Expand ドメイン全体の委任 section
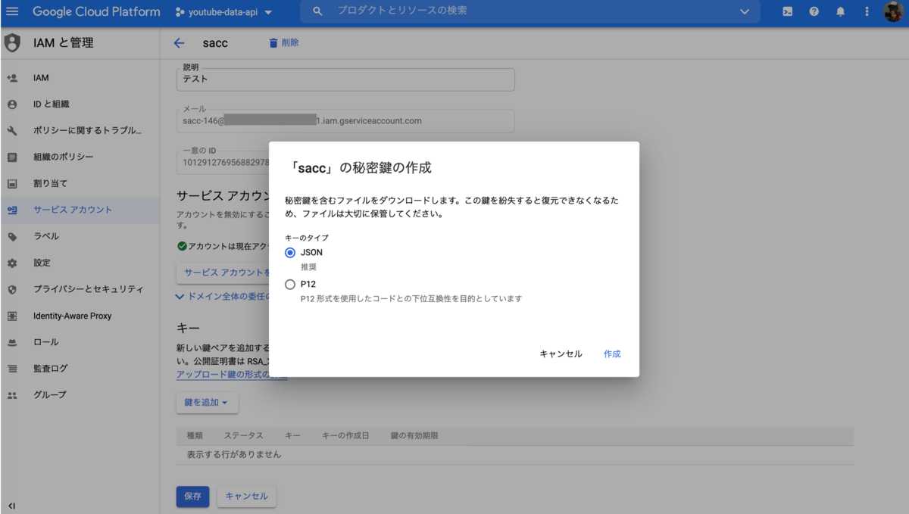 click(223, 296)
